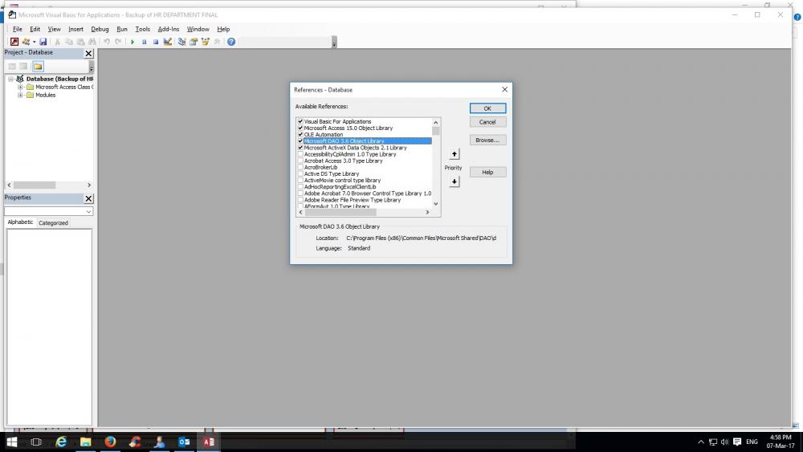Click the Undo toolbar icon
803x452 pixels.
tap(107, 42)
